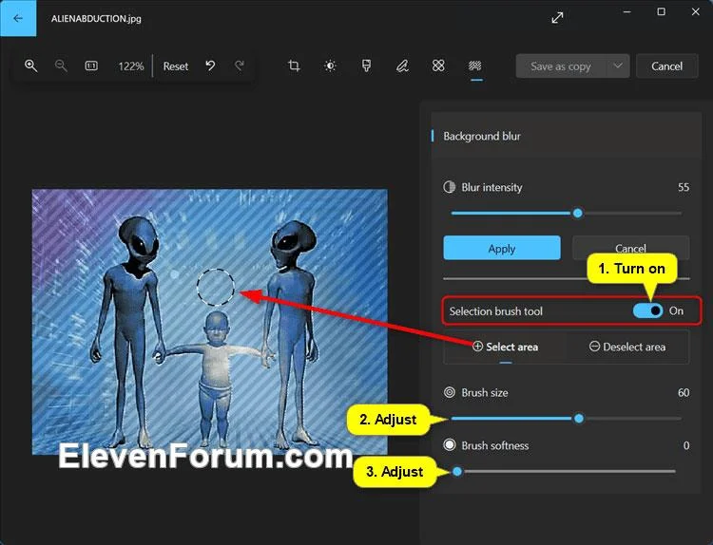Adjust the Blur intensity slider handle
The width and height of the screenshot is (713, 545).
tap(577, 213)
